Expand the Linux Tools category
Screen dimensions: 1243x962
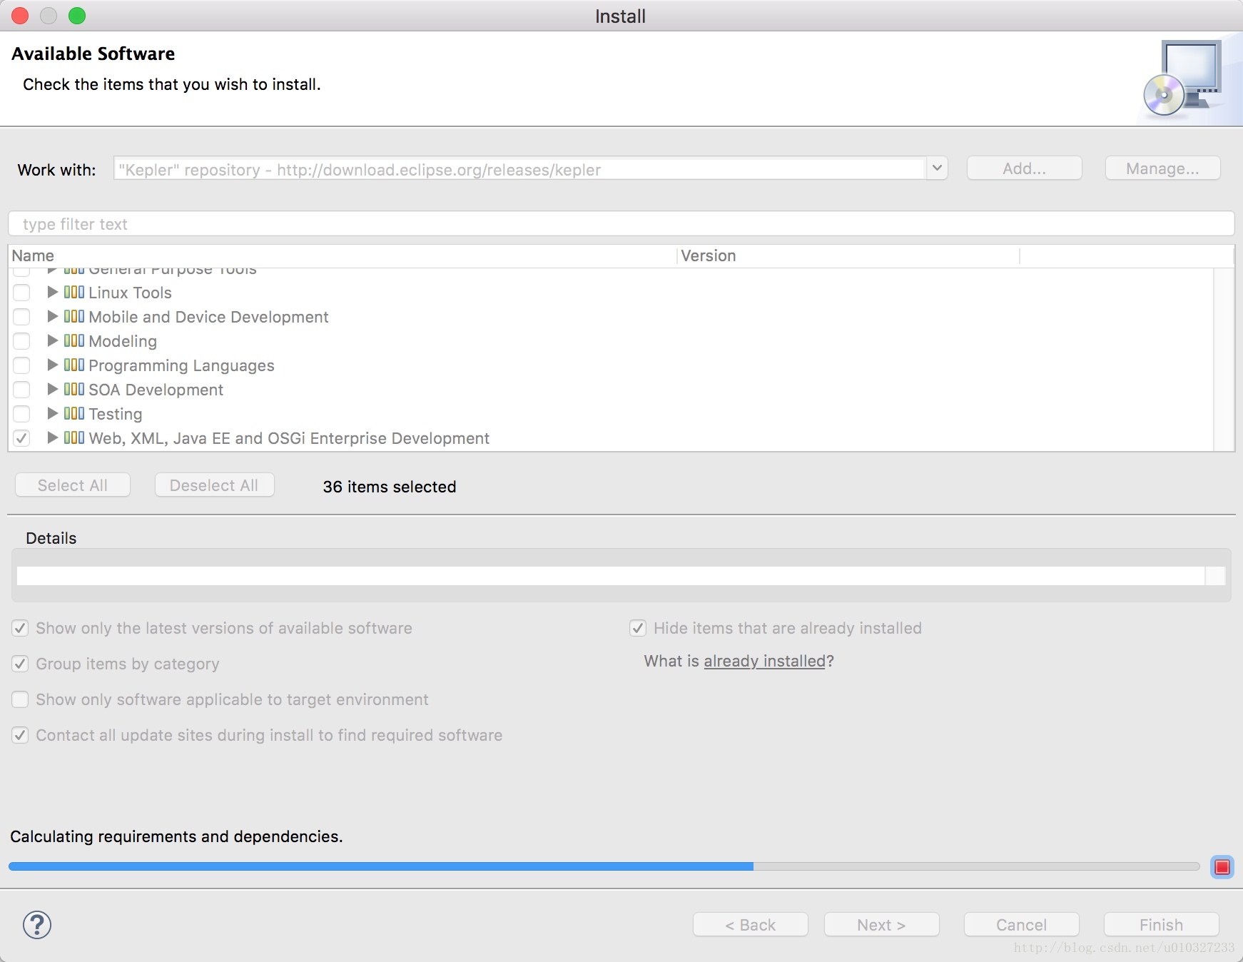click(52, 292)
